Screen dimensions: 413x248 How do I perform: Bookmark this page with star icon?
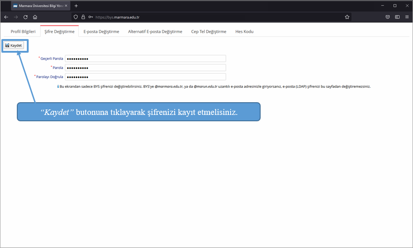pyautogui.click(x=347, y=17)
